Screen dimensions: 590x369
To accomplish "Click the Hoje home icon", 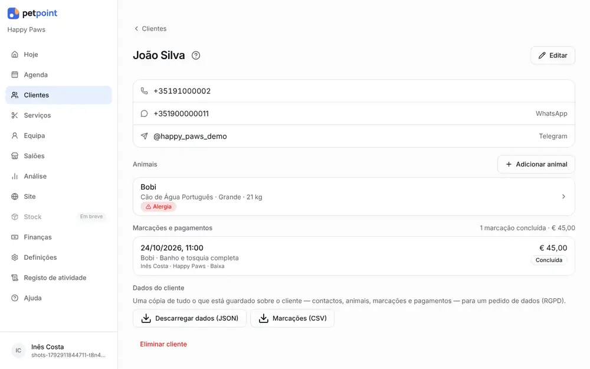I will 15,54.
